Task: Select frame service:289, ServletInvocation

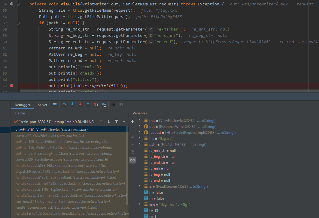Action: tap(68, 160)
